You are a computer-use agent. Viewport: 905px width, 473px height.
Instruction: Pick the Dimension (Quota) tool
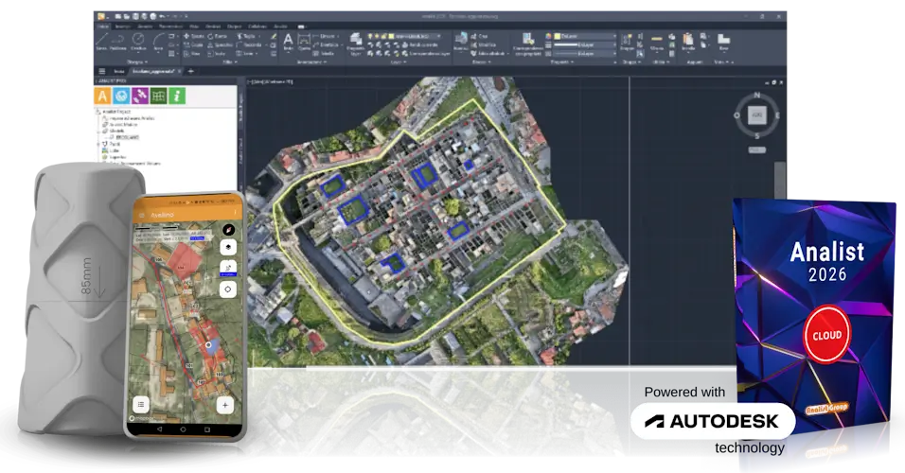coord(304,42)
